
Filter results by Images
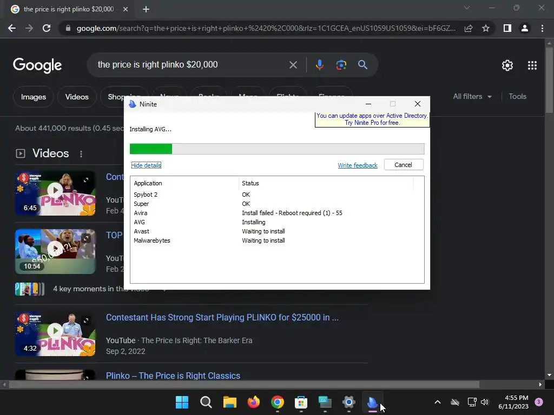(x=33, y=97)
